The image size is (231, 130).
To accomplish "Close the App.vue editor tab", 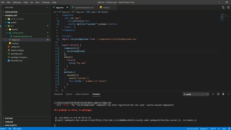I will [67, 7].
